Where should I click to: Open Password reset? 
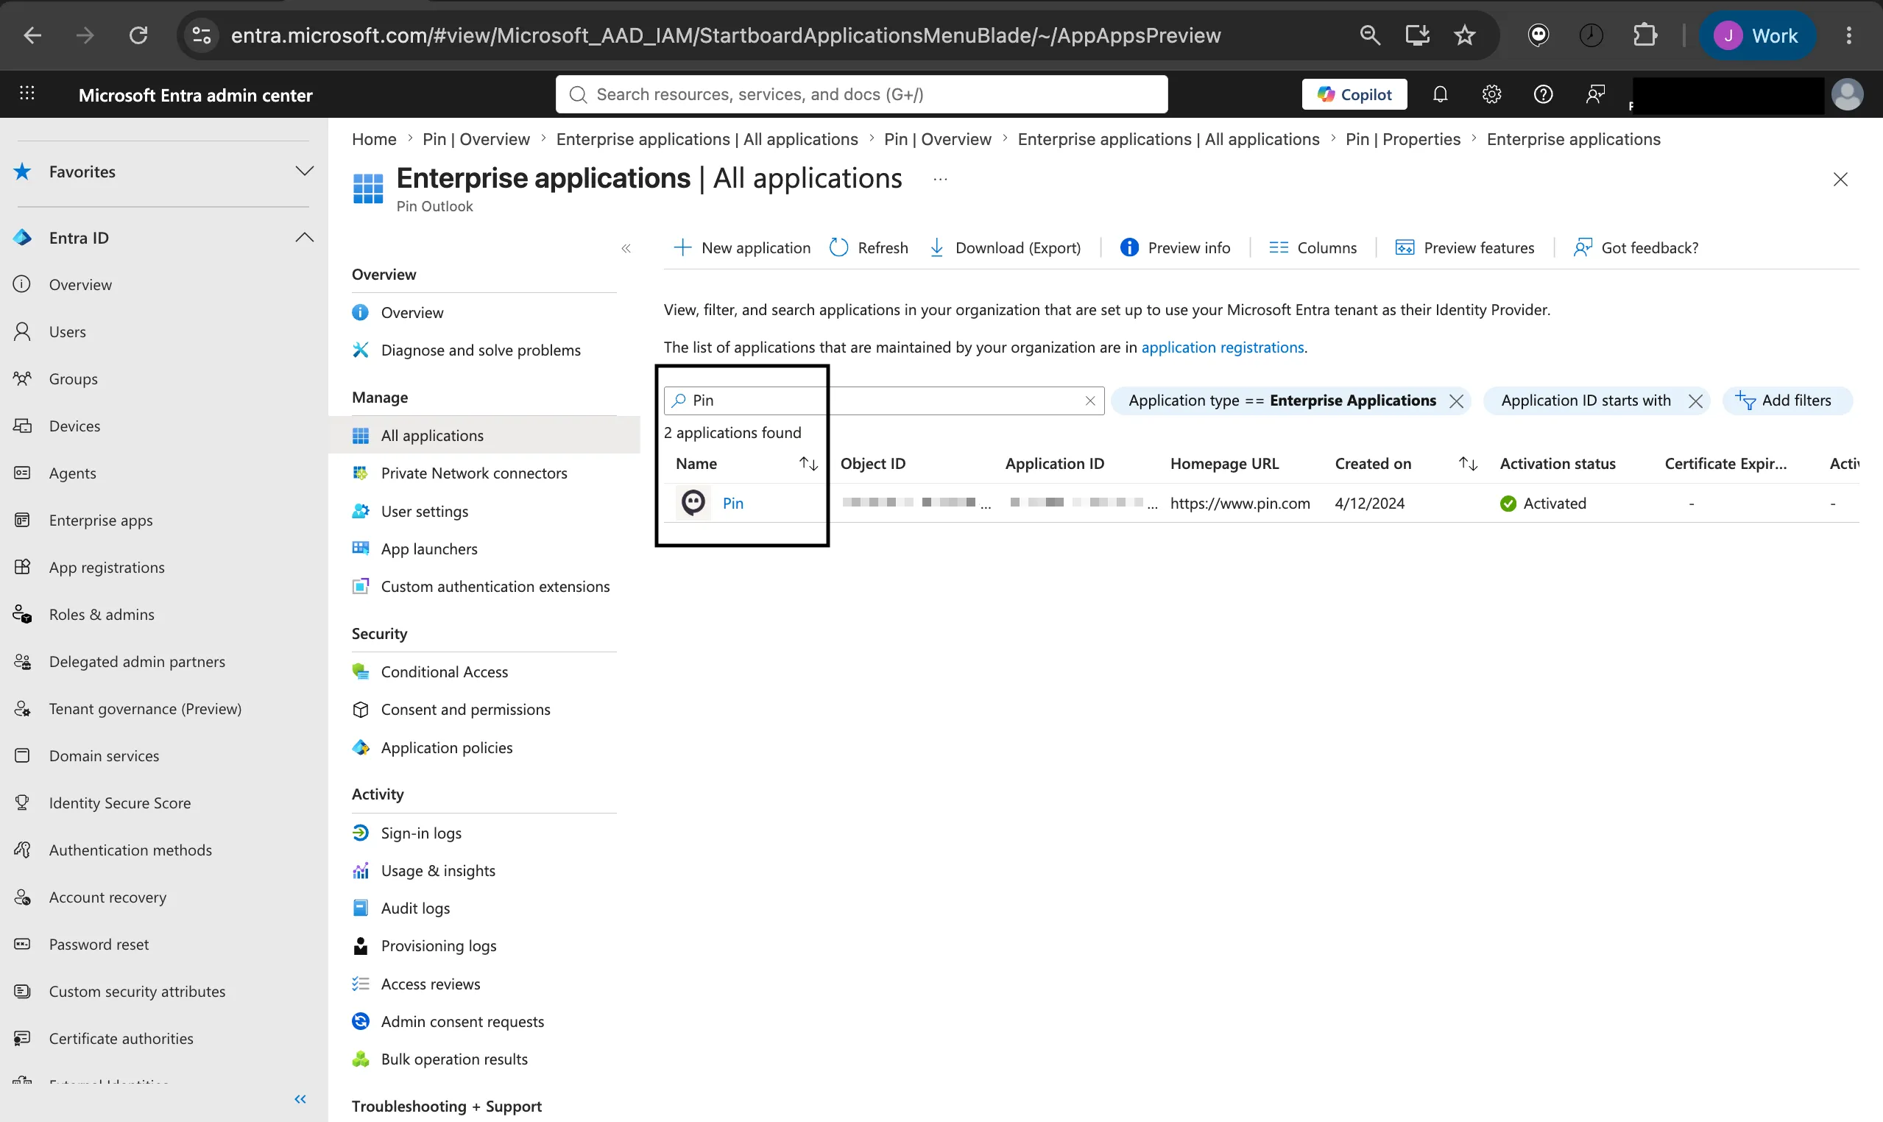98,945
